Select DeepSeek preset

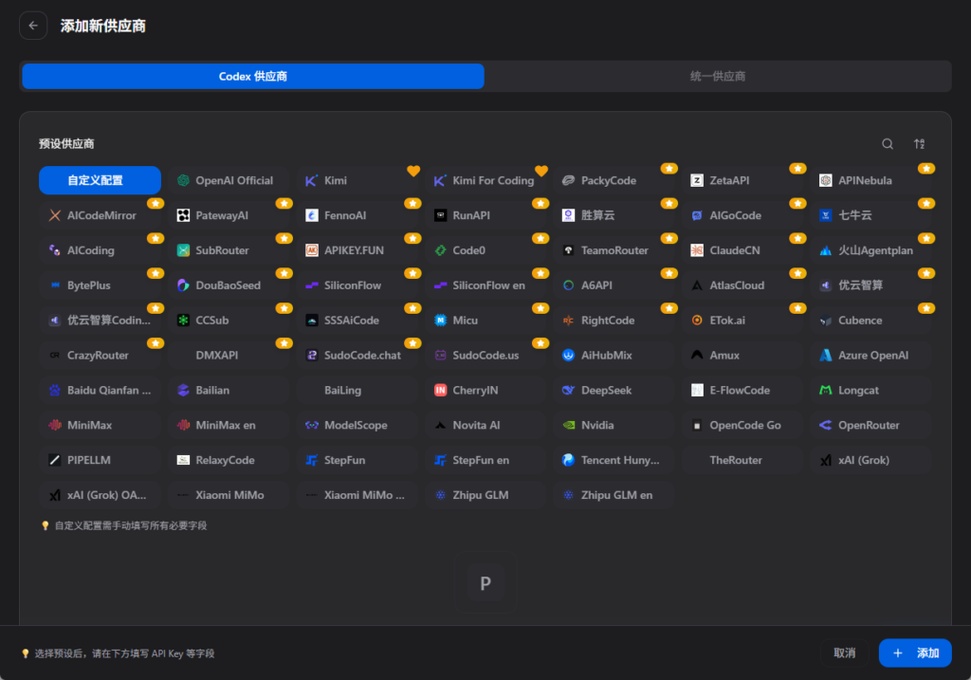click(614, 390)
